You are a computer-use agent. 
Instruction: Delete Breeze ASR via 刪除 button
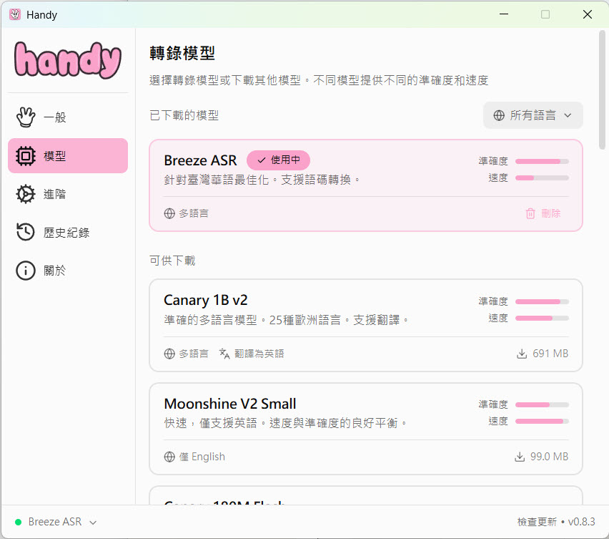click(x=543, y=213)
